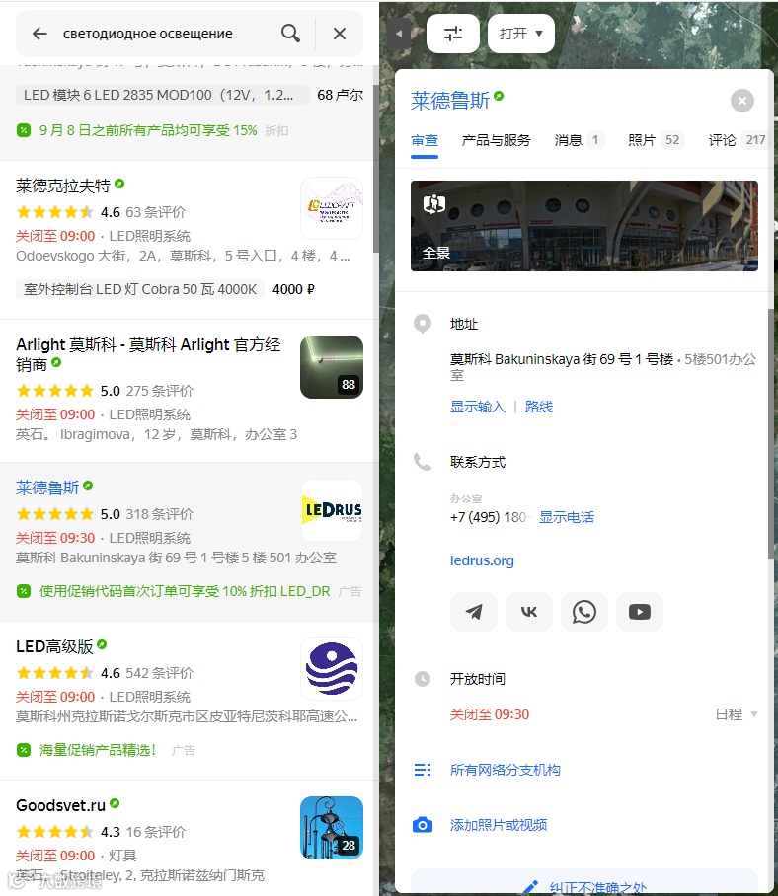Open the filters settings button
Image resolution: width=778 pixels, height=896 pixels.
click(x=453, y=34)
